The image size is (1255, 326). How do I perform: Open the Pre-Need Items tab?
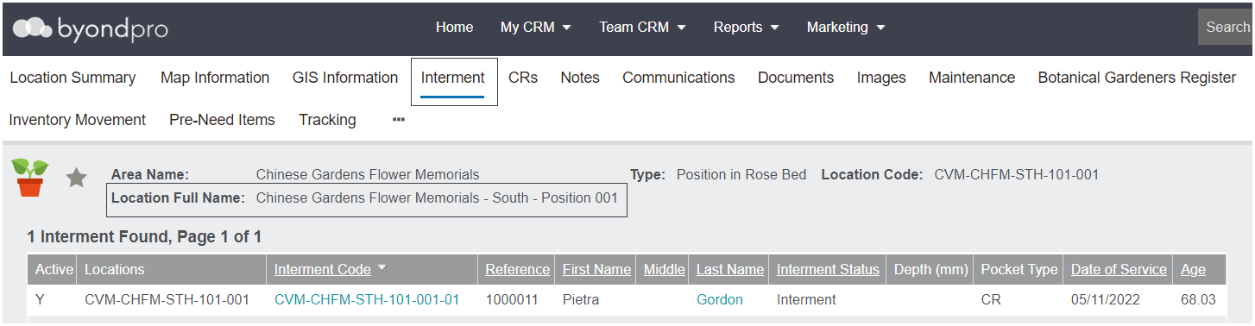tap(222, 120)
